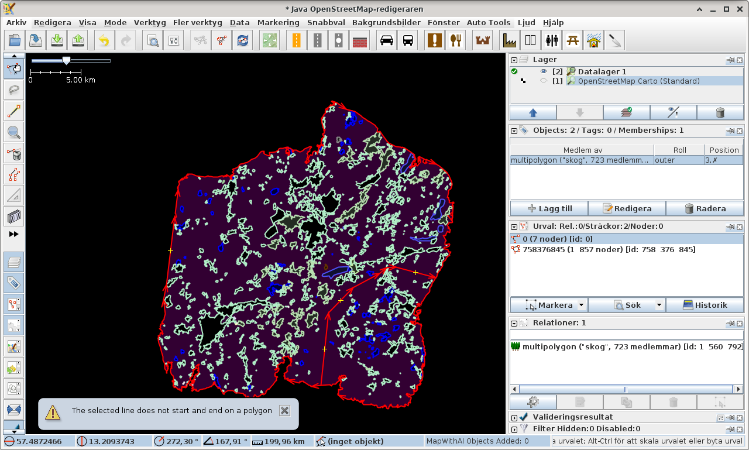Click the Undo arrow in toolbar
The height and width of the screenshot is (450, 749).
click(x=104, y=40)
